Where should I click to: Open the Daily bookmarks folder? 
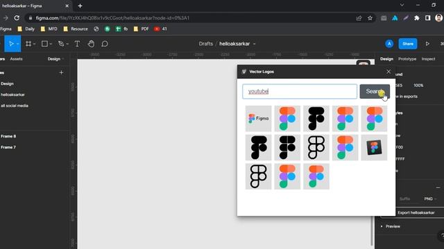tap(26, 29)
